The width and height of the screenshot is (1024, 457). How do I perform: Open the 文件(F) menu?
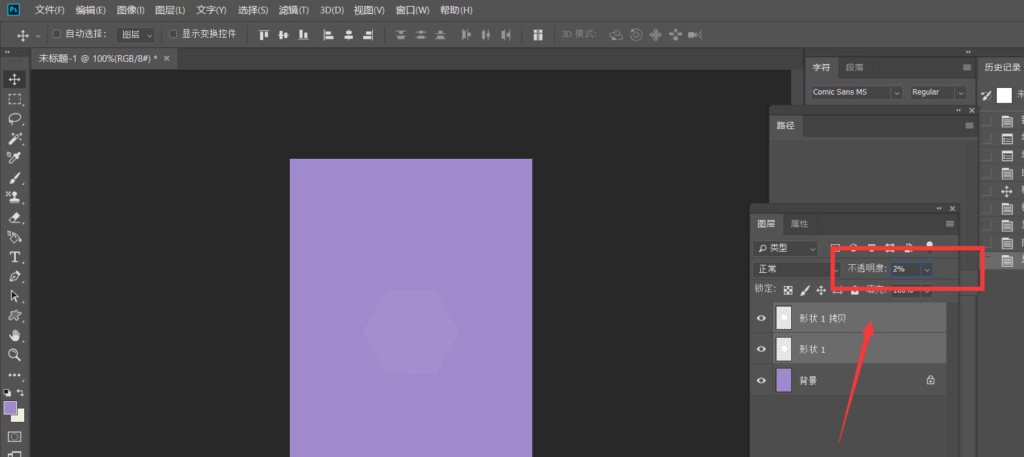point(50,10)
